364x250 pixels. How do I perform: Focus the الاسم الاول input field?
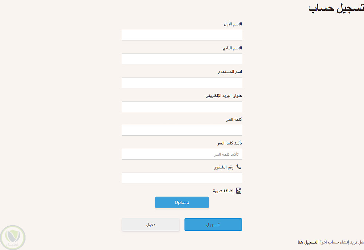click(x=182, y=35)
